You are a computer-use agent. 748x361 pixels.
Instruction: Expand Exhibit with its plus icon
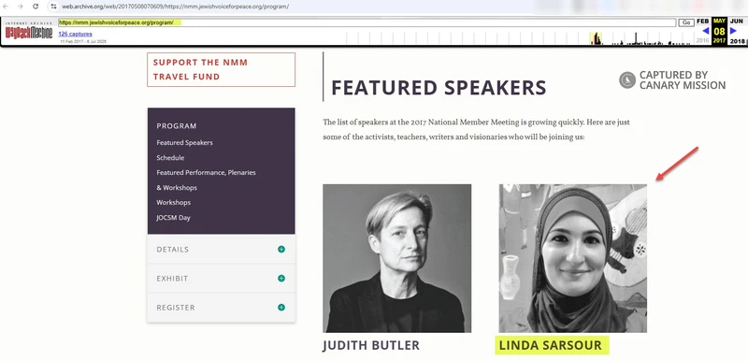tap(281, 278)
